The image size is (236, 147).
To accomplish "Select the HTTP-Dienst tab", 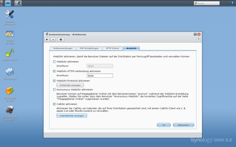I will (x=112, y=48).
